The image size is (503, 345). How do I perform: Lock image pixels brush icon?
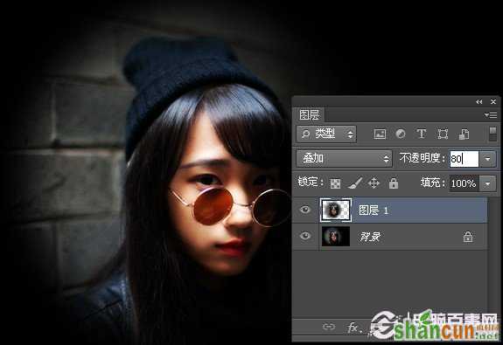[x=355, y=183]
